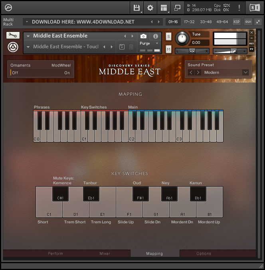The image size is (265, 270).
Task: Click the pan L-R slider
Action: tap(192, 51)
